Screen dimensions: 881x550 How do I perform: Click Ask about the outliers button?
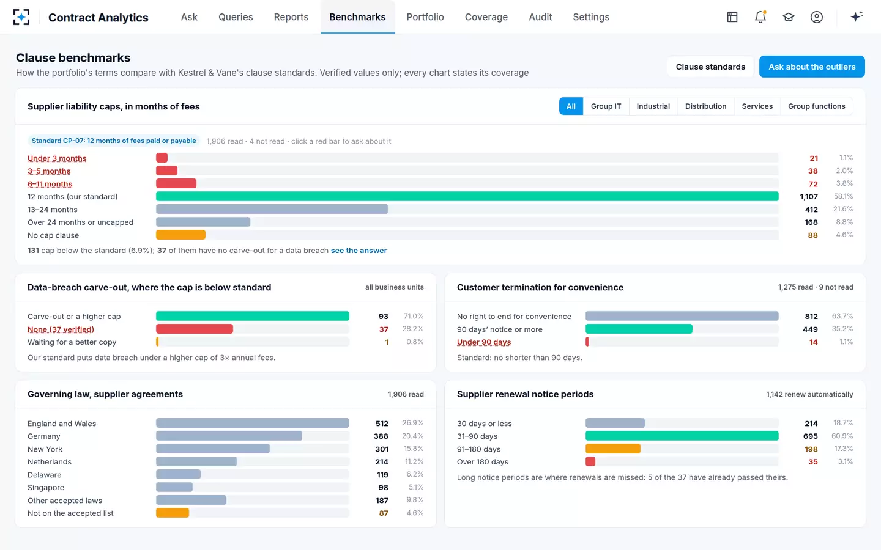812,67
